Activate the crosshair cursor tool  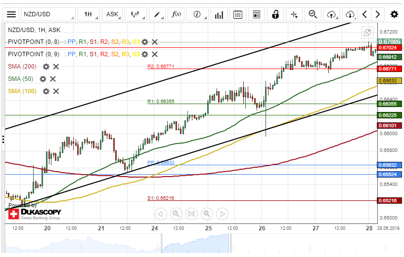(294, 14)
